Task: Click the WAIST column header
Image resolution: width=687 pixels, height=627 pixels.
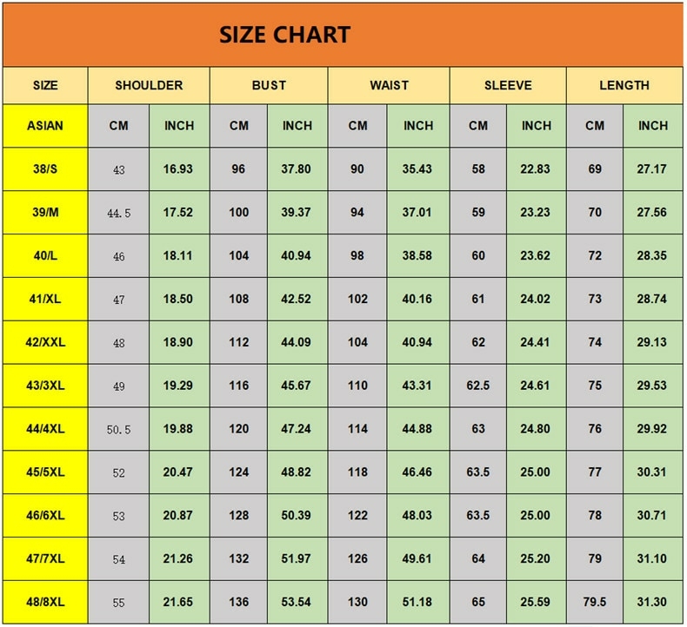Action: tap(389, 85)
